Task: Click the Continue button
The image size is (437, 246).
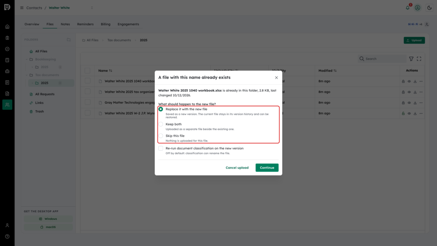Action: pos(267,167)
